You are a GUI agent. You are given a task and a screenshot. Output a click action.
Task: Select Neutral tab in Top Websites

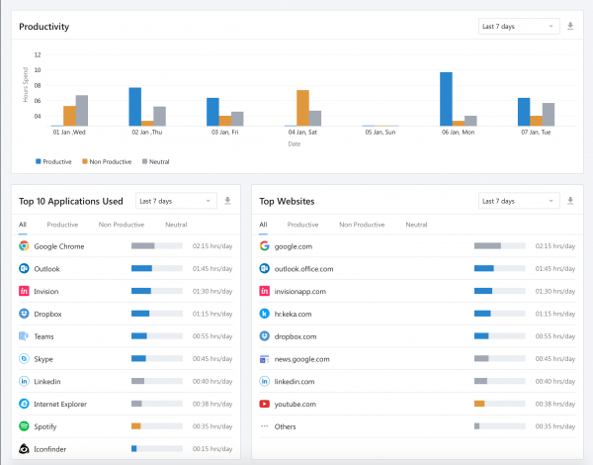tap(416, 225)
